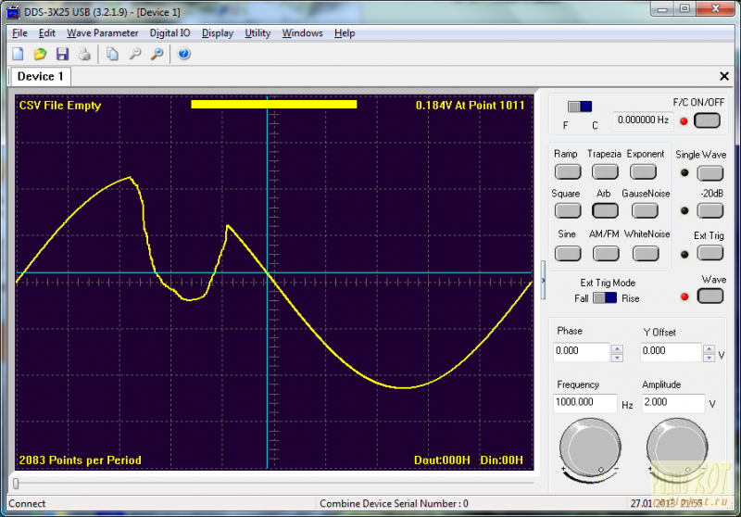Click the 0.184V At Point 1011 readout
The height and width of the screenshot is (517, 741).
[471, 106]
